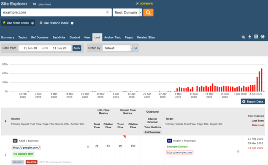The width and height of the screenshot is (268, 165).
Task: Click the NO ANCHOR TEXT label
Action: (x=23, y=154)
